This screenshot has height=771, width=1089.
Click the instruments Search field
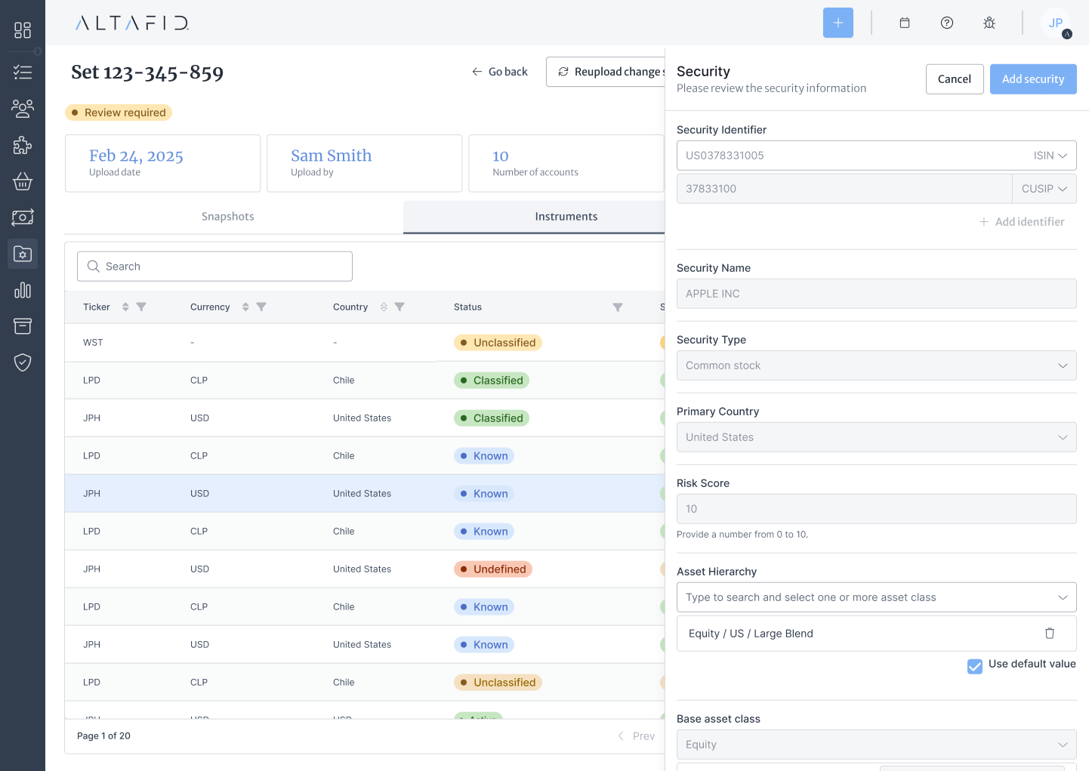[x=215, y=267]
